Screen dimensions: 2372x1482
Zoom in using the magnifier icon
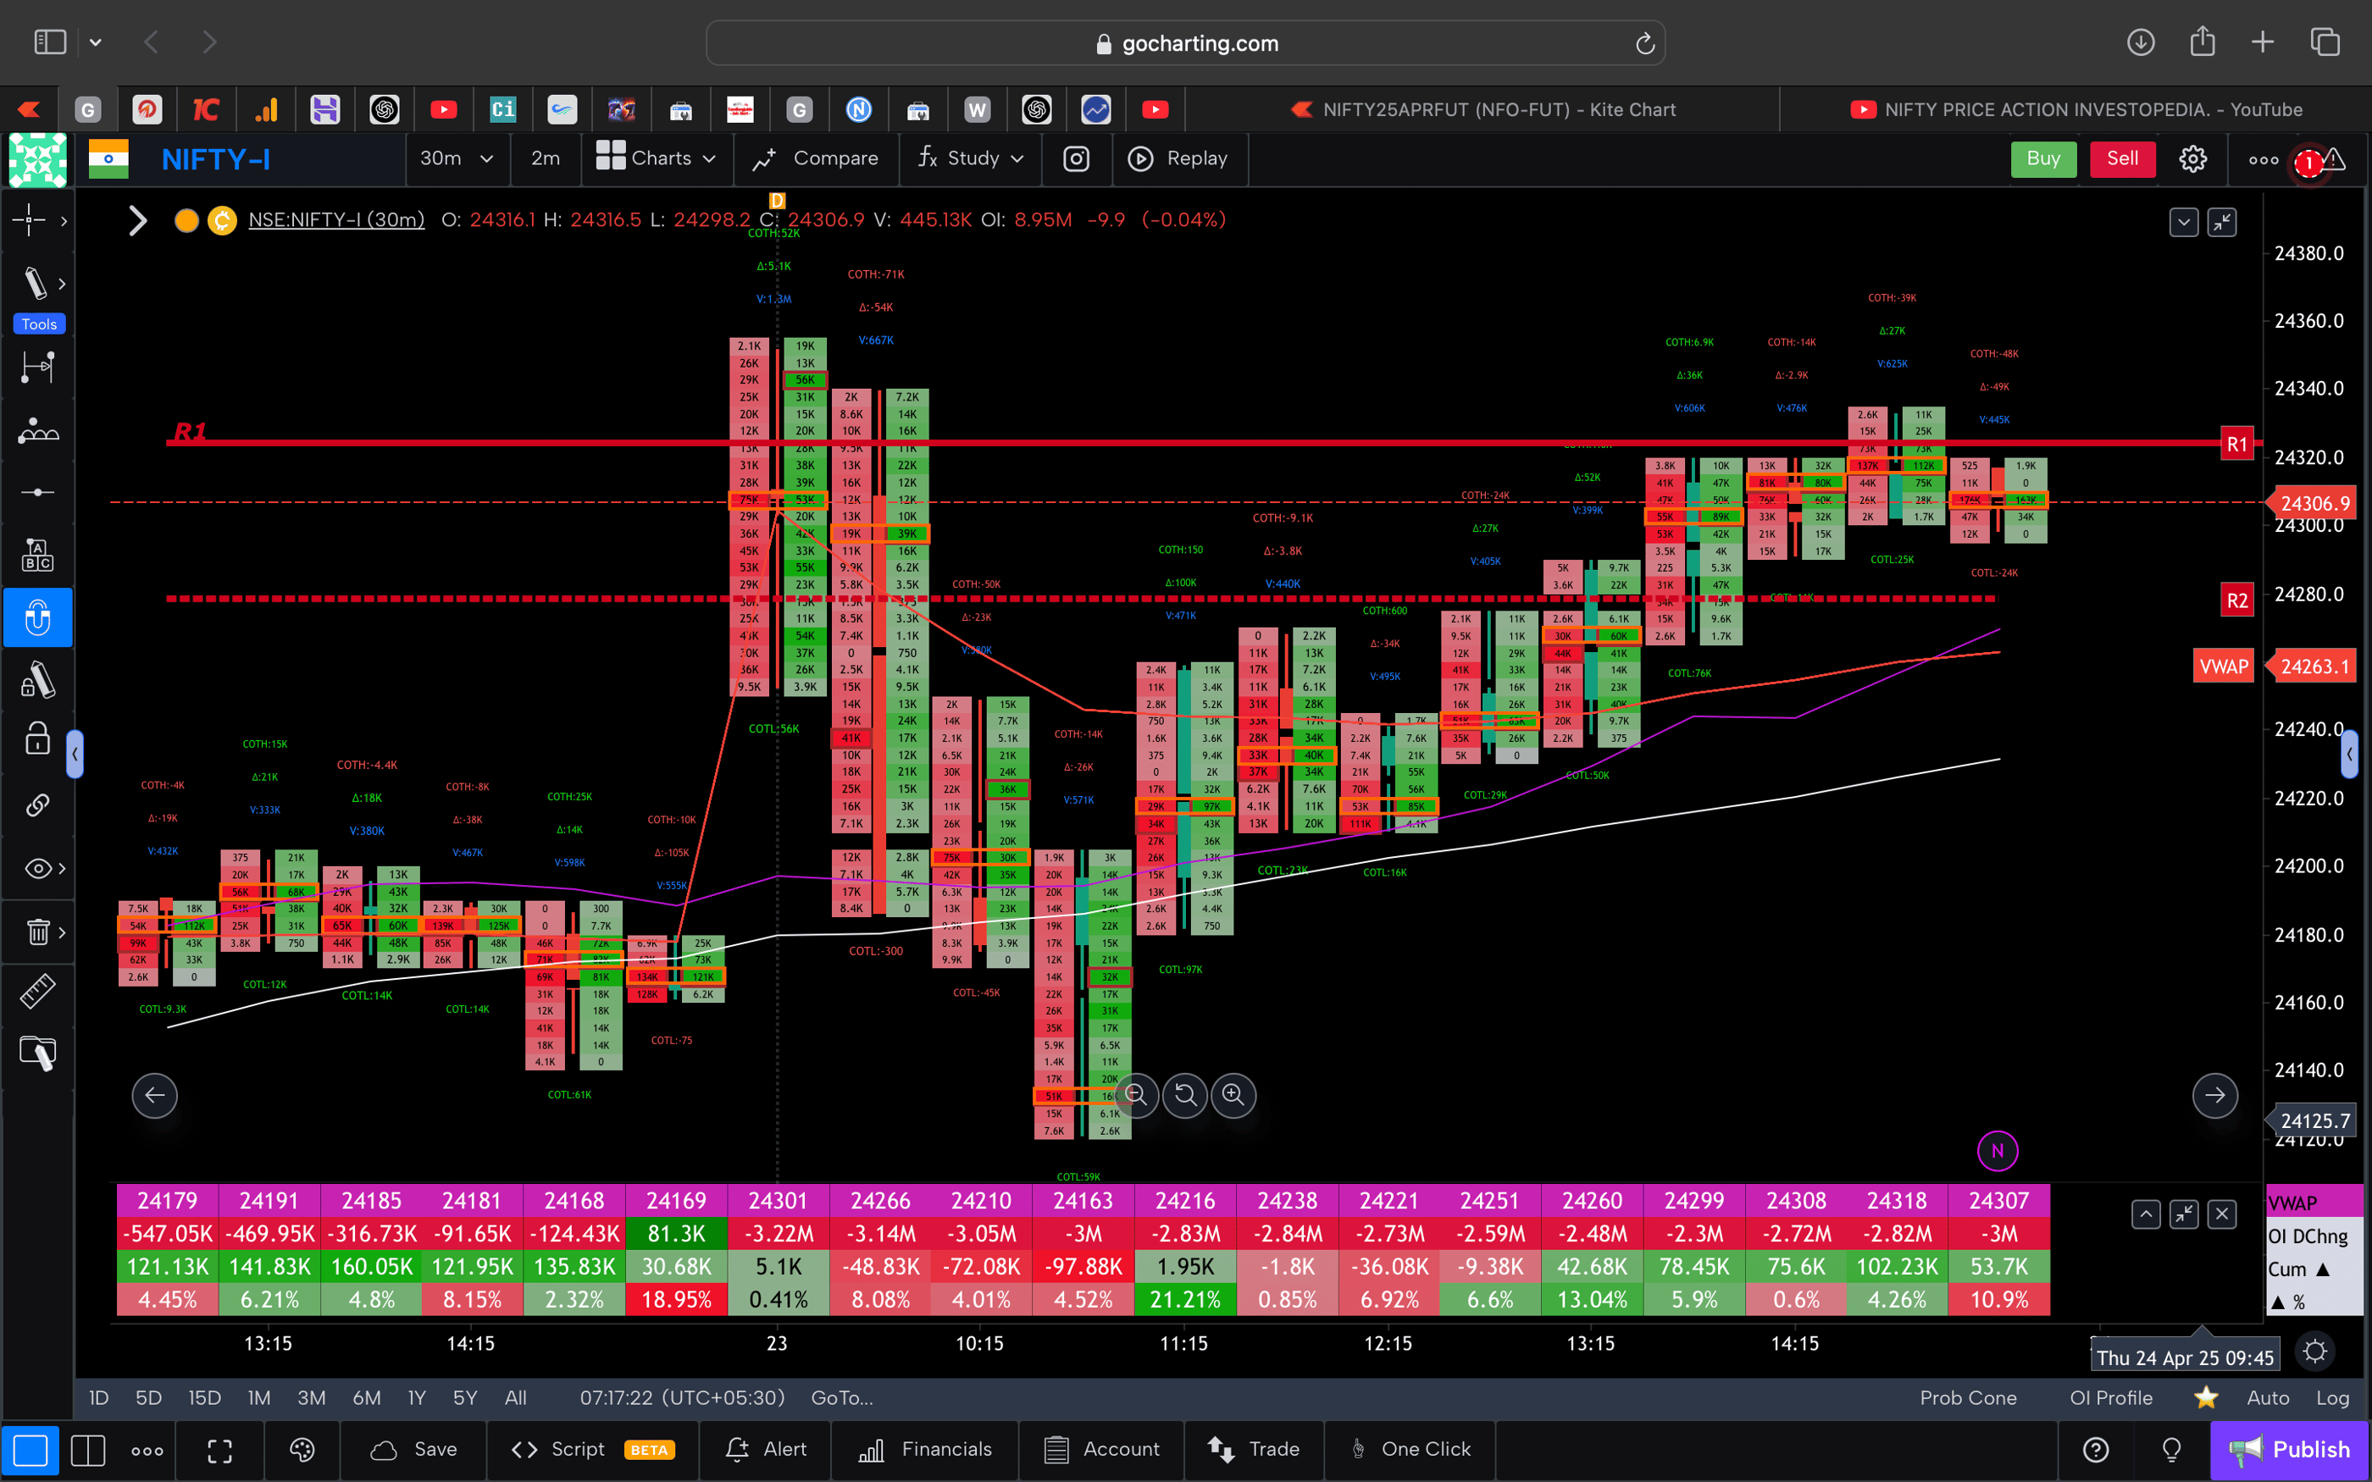(1233, 1096)
